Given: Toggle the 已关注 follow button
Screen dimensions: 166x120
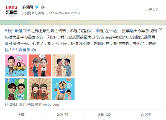Looking at the screenshot, I should click(152, 10).
